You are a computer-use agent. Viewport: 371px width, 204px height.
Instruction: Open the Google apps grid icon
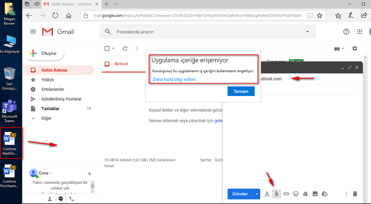[x=360, y=32]
